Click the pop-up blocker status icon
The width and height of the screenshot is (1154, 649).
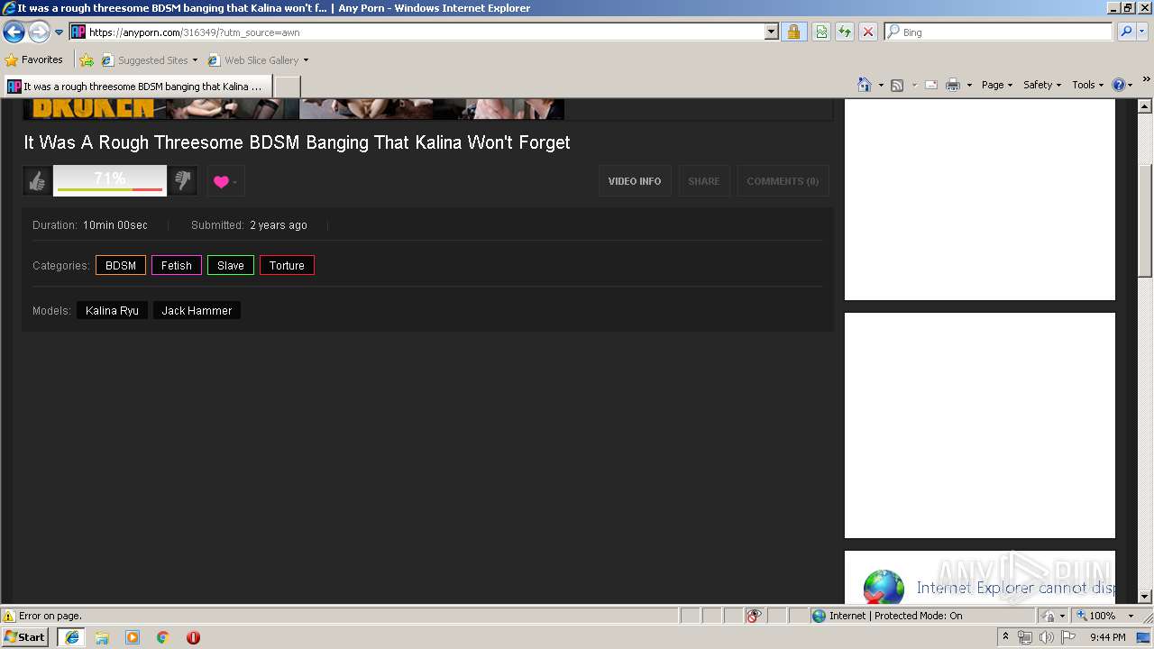(x=754, y=616)
